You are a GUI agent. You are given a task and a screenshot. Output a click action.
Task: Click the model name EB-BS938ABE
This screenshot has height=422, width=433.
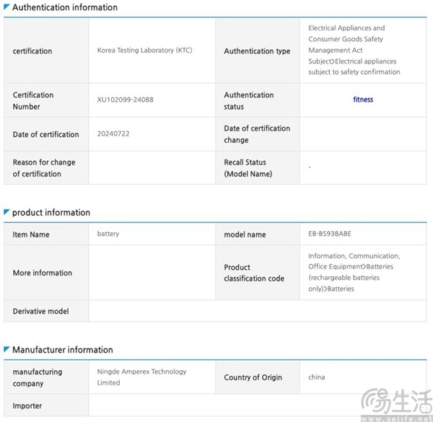point(329,234)
